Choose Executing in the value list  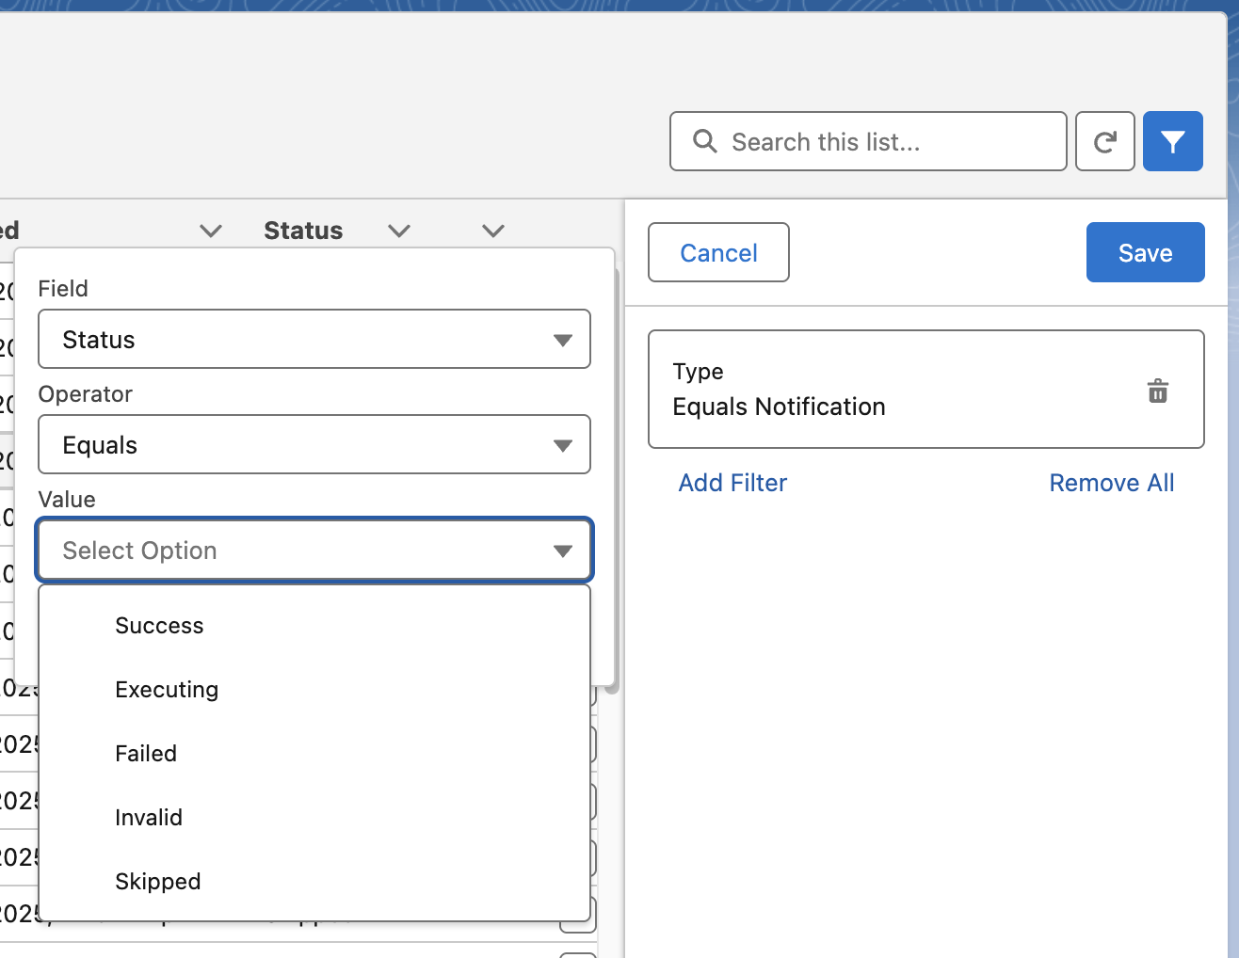pos(167,690)
